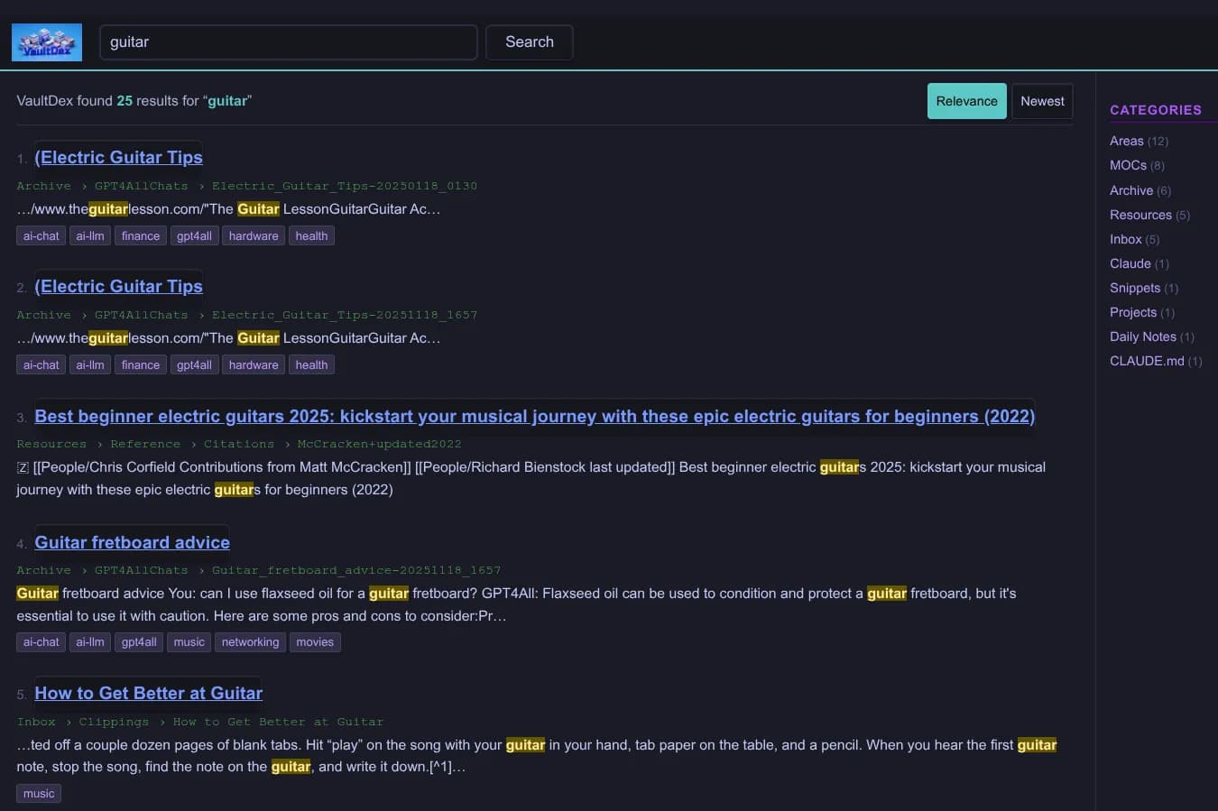Screen dimensions: 1218x811
Task: Click hardware tag under second result
Action: [x=254, y=365]
